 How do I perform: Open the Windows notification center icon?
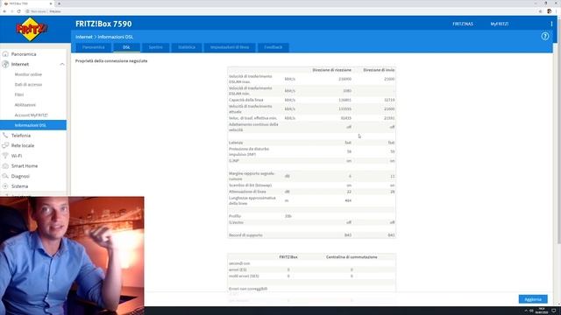pyautogui.click(x=554, y=311)
